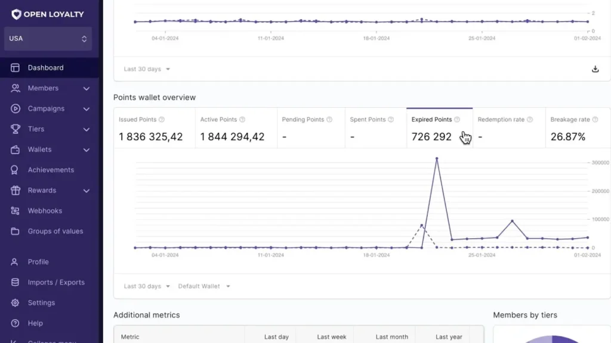Click the Groups of values folder icon
Viewport: 611px width, 343px height.
pos(15,231)
